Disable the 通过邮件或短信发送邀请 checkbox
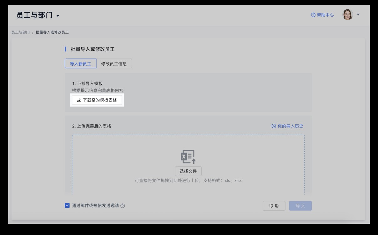378x235 pixels. pyautogui.click(x=67, y=205)
